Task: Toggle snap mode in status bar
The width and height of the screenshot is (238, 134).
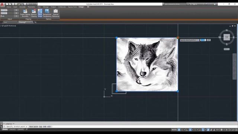Action: (x=182, y=130)
